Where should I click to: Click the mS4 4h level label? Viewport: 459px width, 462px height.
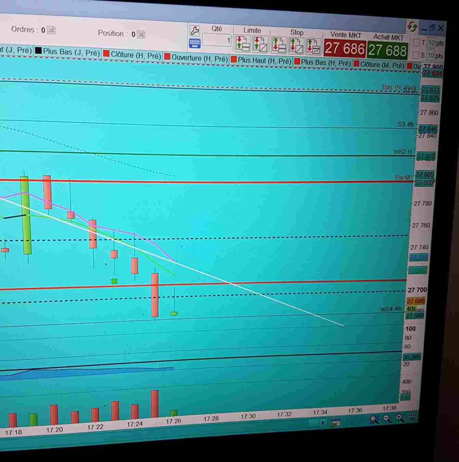pyautogui.click(x=391, y=309)
